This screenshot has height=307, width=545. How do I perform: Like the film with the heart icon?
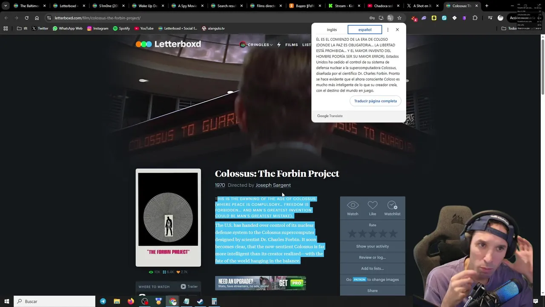(373, 208)
